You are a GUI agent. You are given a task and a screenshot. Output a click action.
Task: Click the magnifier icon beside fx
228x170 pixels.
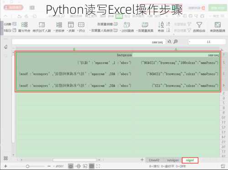176,42
